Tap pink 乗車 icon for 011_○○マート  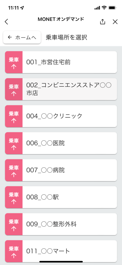pyautogui.click(x=14, y=251)
